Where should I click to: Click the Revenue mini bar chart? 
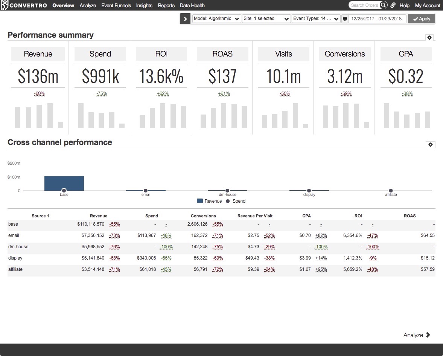[x=39, y=115]
